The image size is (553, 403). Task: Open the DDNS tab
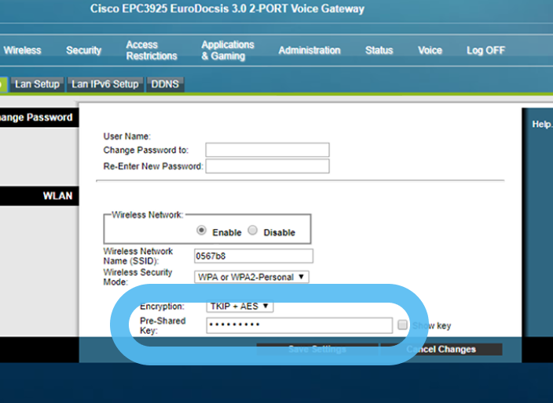(x=165, y=84)
